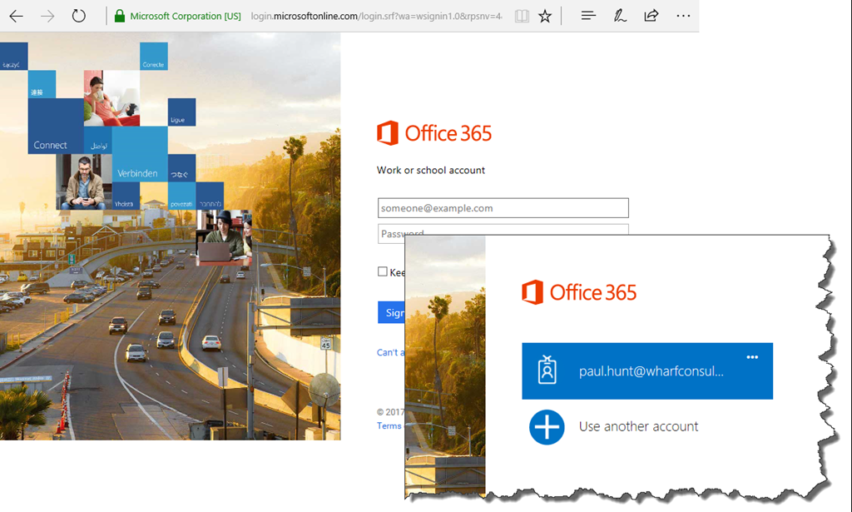This screenshot has width=852, height=512.
Task: Choose Use another account text
Action: 638,426
